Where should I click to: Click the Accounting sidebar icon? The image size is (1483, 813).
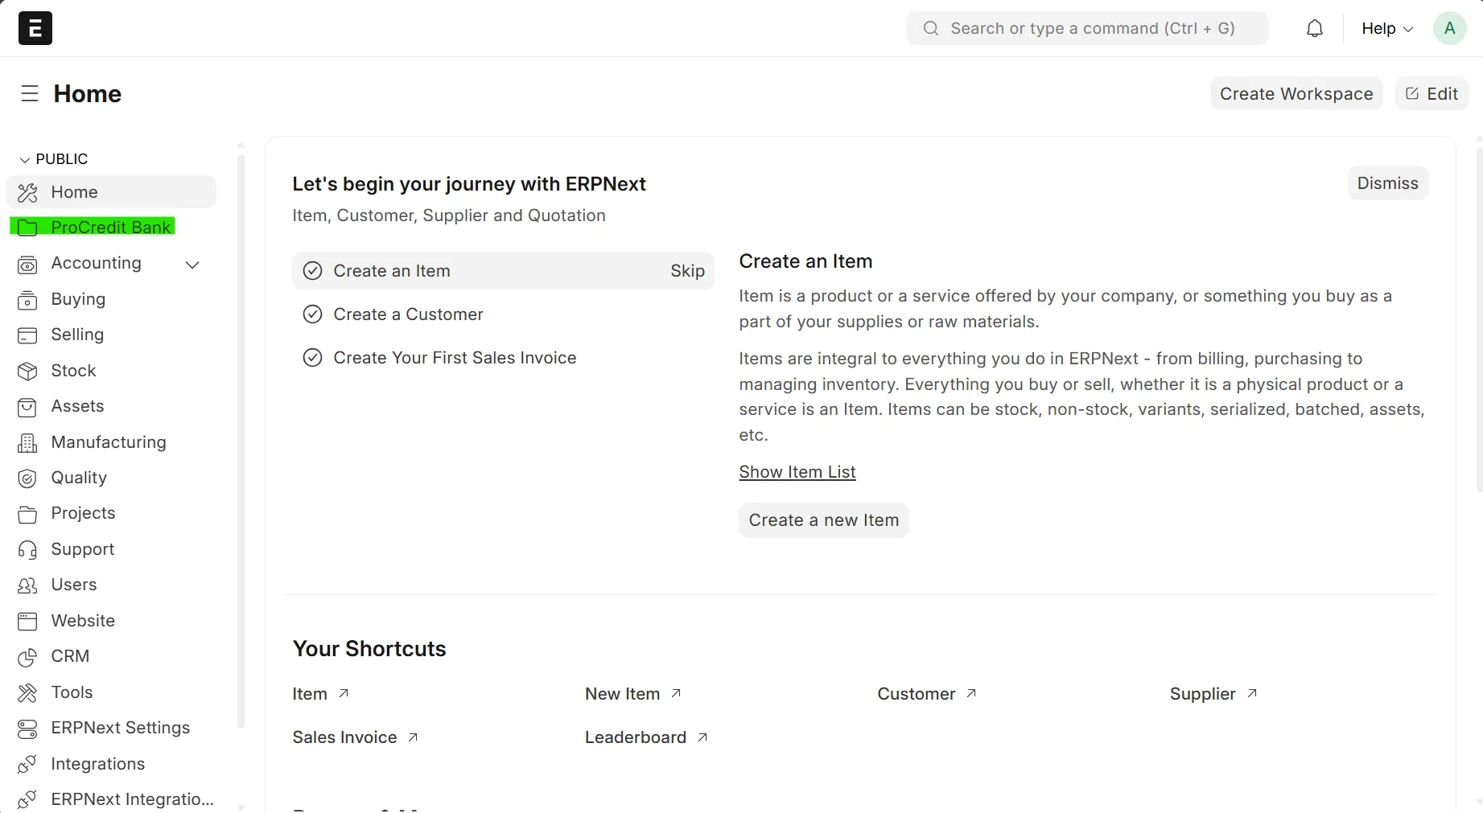coord(27,264)
